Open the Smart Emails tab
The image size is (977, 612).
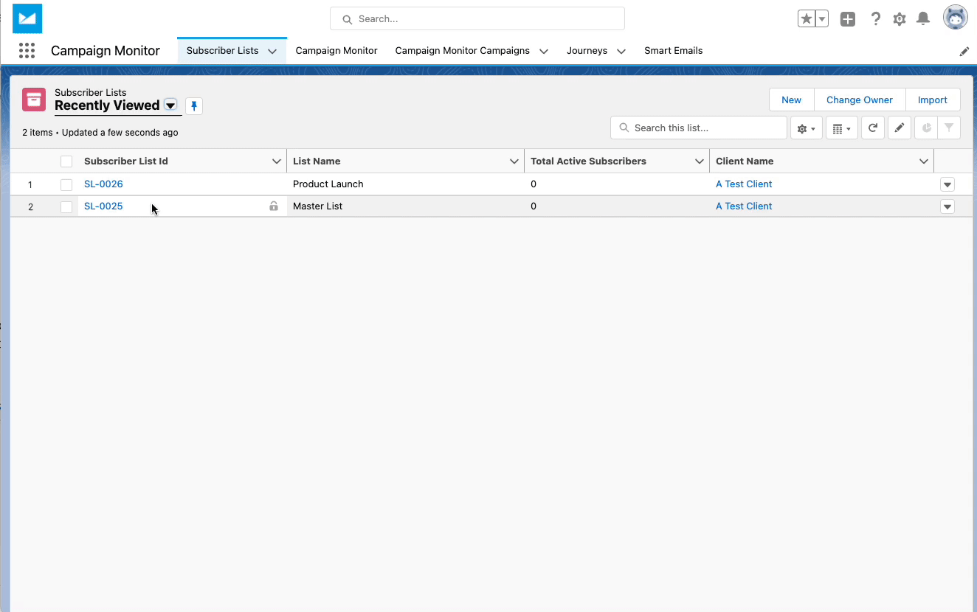673,51
